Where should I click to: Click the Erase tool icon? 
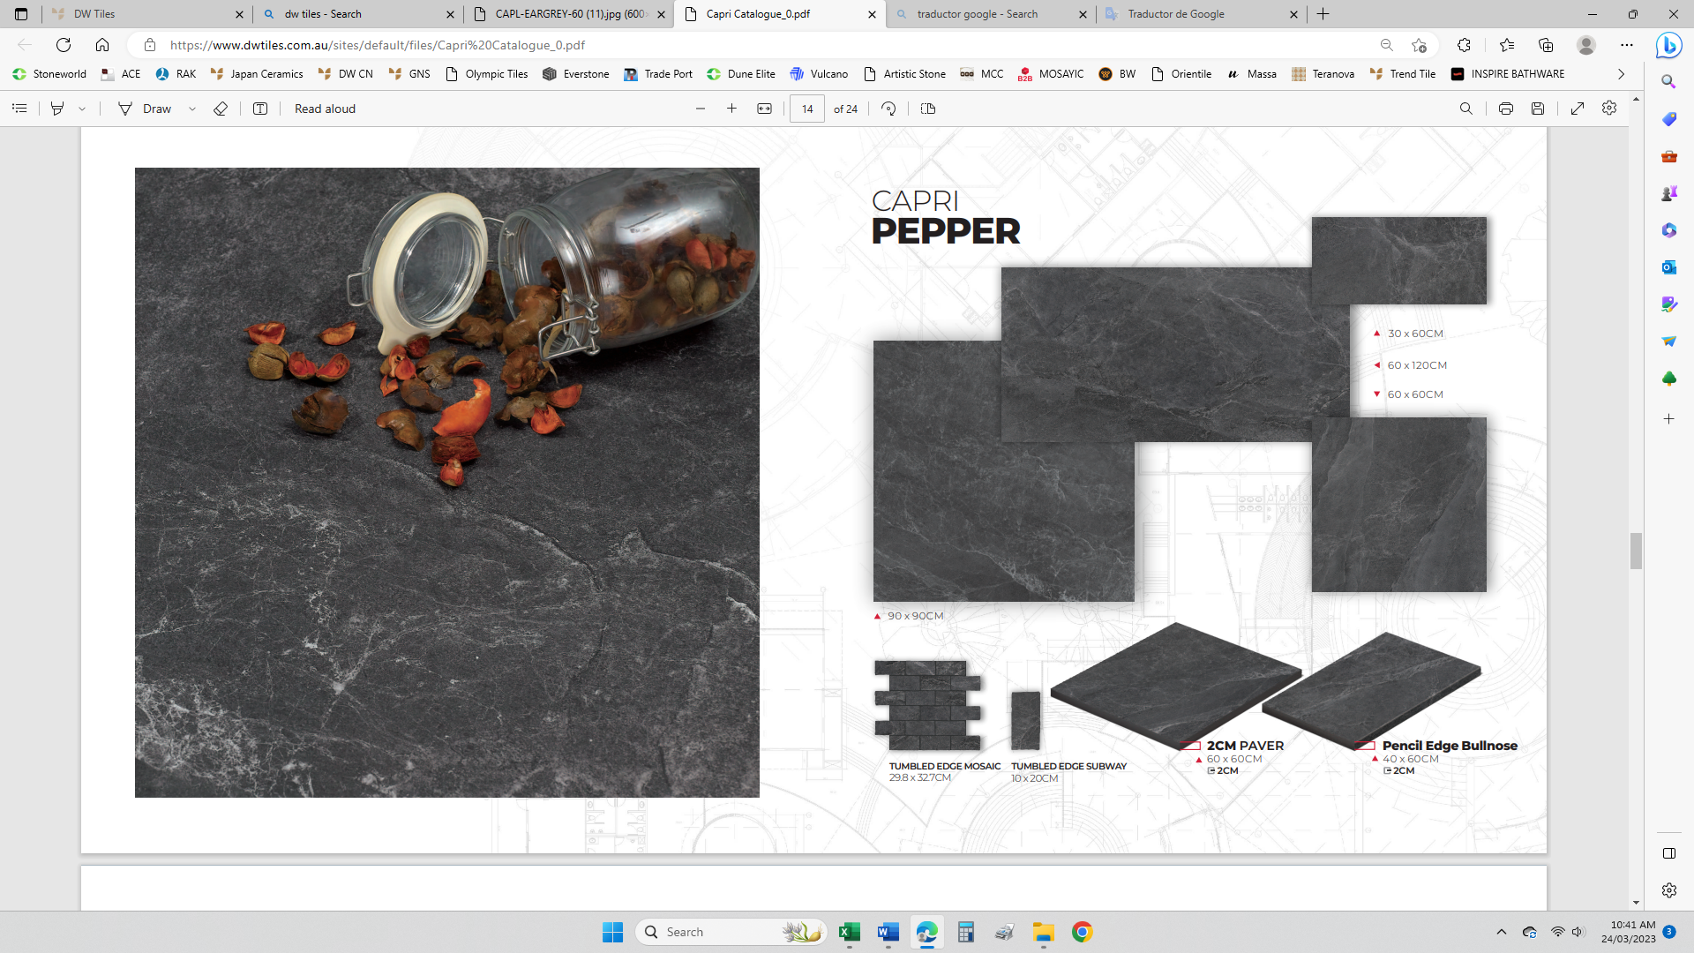[x=221, y=109]
